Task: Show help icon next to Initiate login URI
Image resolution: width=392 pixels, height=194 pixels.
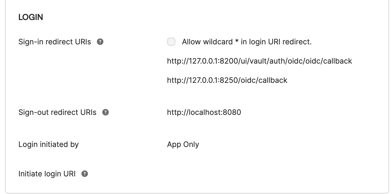Action: (85, 174)
